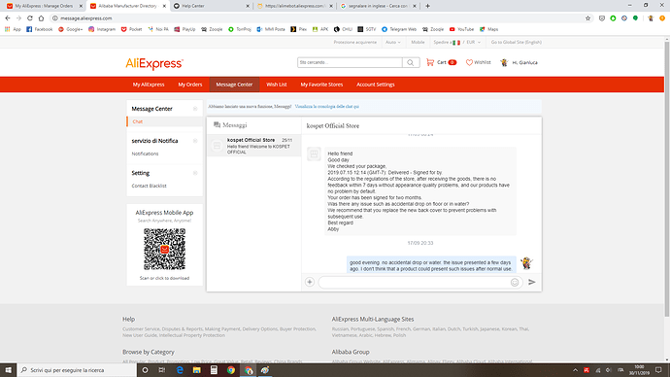Open the shopping Cart icon

(430, 62)
